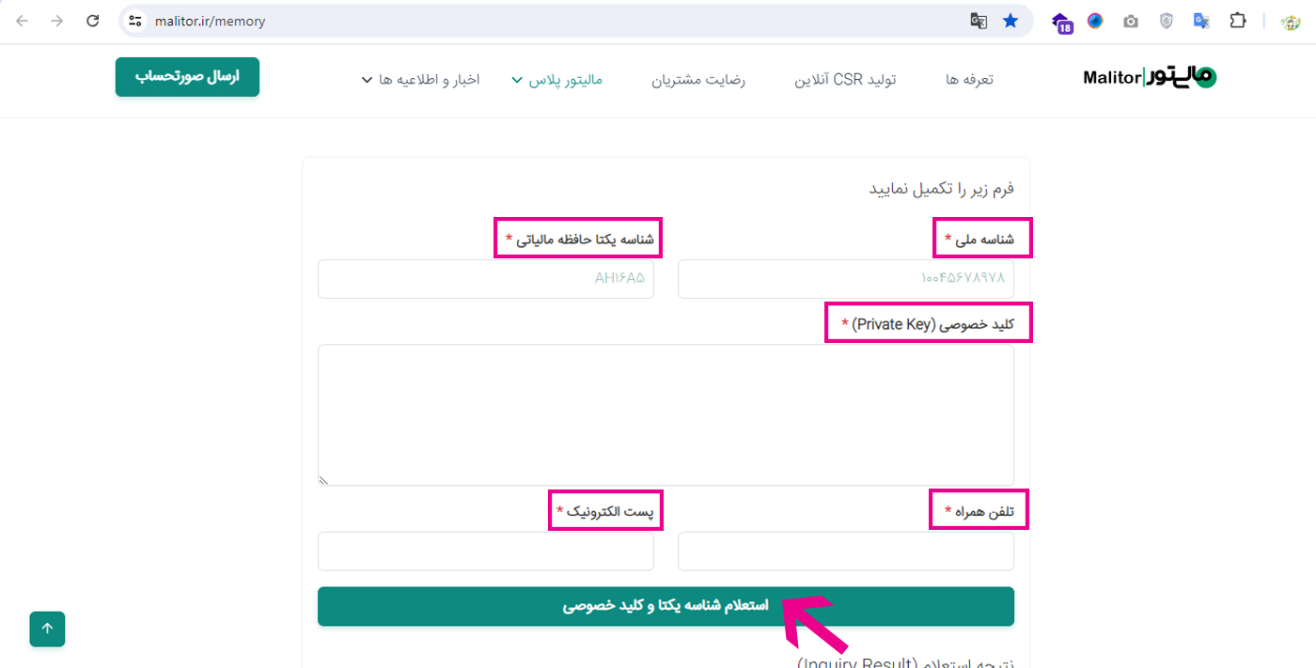The image size is (1316, 668).
Task: Open تولید CSR آنلاین menu item
Action: point(845,80)
